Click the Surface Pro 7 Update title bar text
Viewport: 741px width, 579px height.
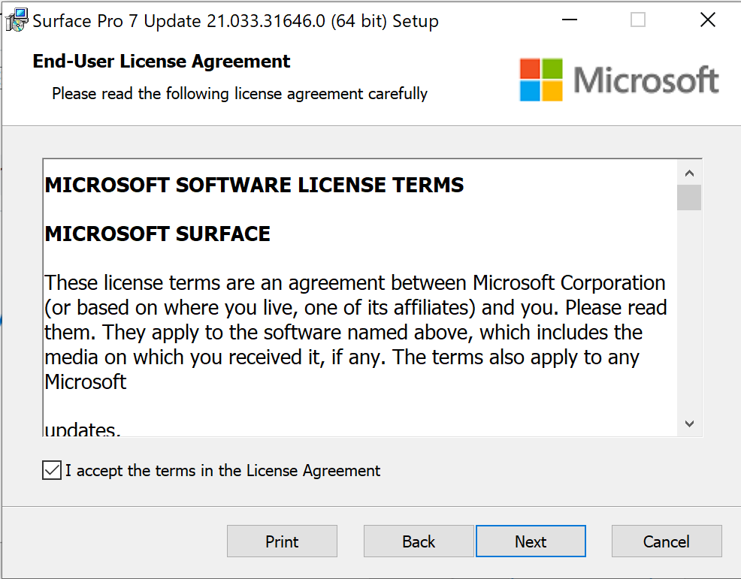(x=235, y=21)
